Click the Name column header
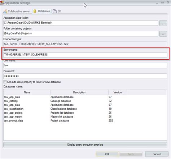The width and height of the screenshot is (171, 159). [27, 92]
